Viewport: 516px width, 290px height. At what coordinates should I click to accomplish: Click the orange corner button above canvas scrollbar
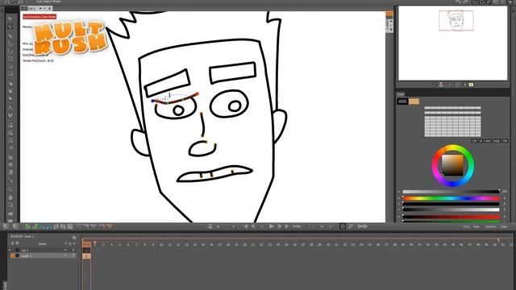[x=389, y=14]
